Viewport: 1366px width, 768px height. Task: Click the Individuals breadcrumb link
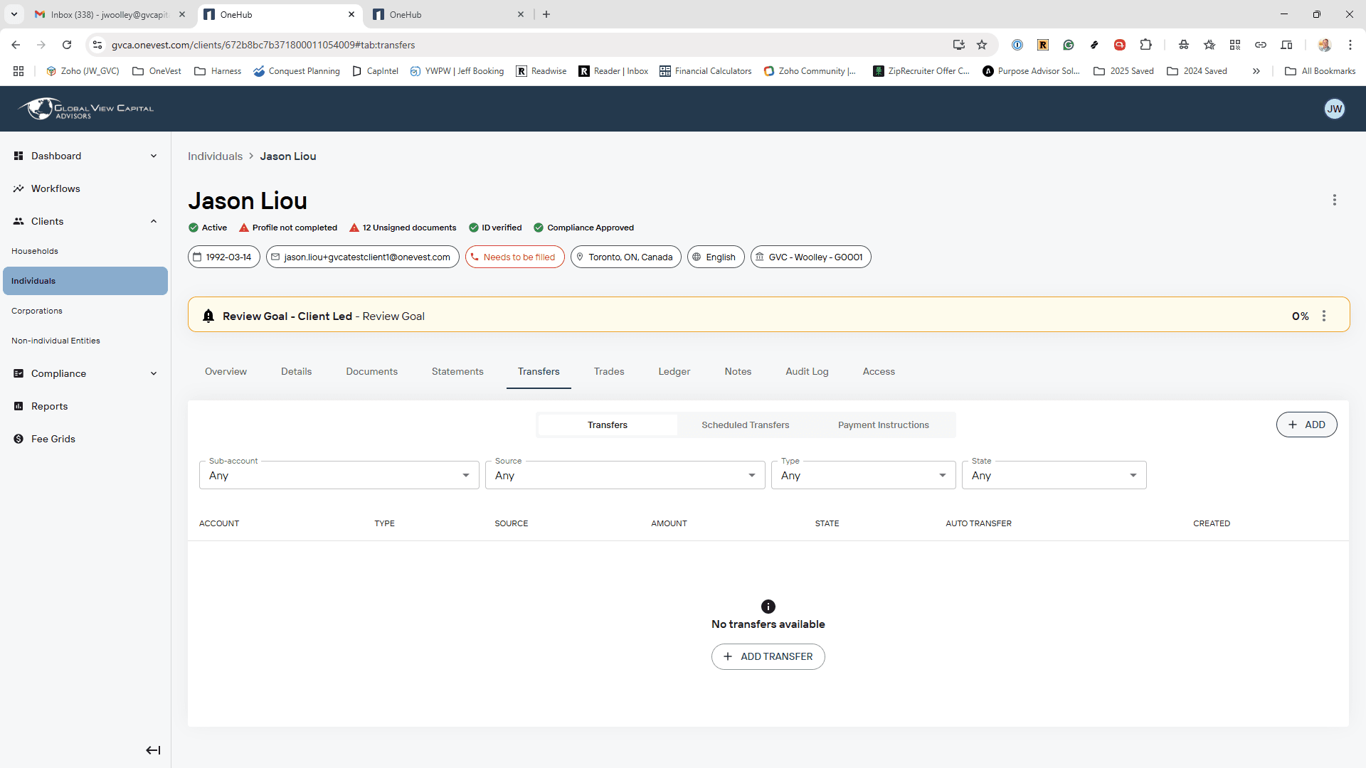(x=215, y=156)
